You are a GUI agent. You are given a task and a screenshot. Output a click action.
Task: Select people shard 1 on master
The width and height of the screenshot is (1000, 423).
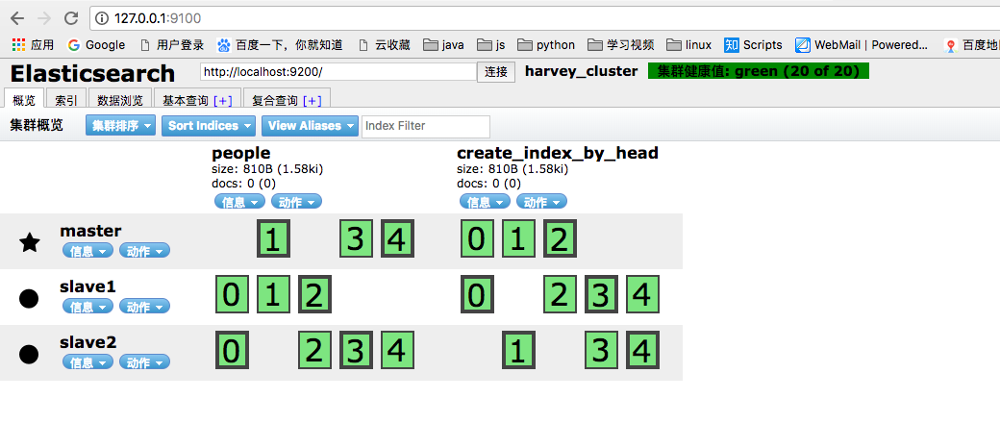tap(274, 238)
